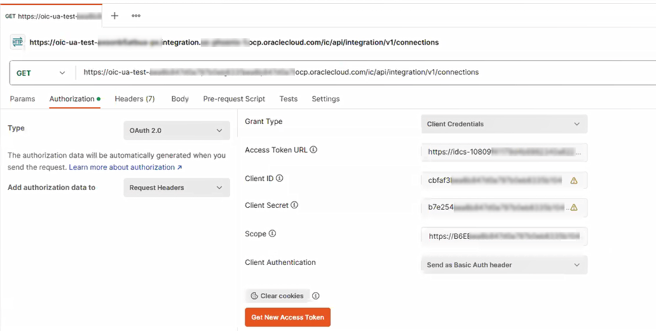This screenshot has height=331, width=656.
Task: Switch to the Body tab
Action: 180,99
